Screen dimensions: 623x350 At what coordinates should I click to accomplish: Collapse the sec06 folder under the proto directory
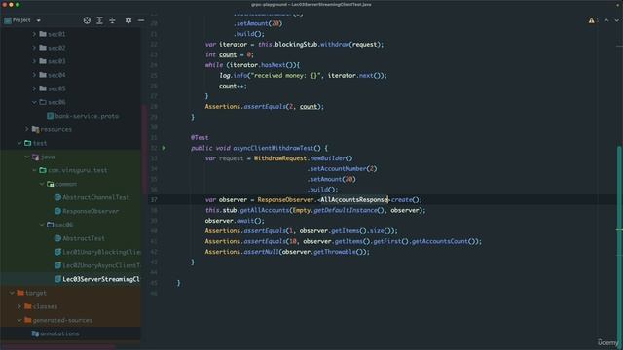(x=34, y=102)
